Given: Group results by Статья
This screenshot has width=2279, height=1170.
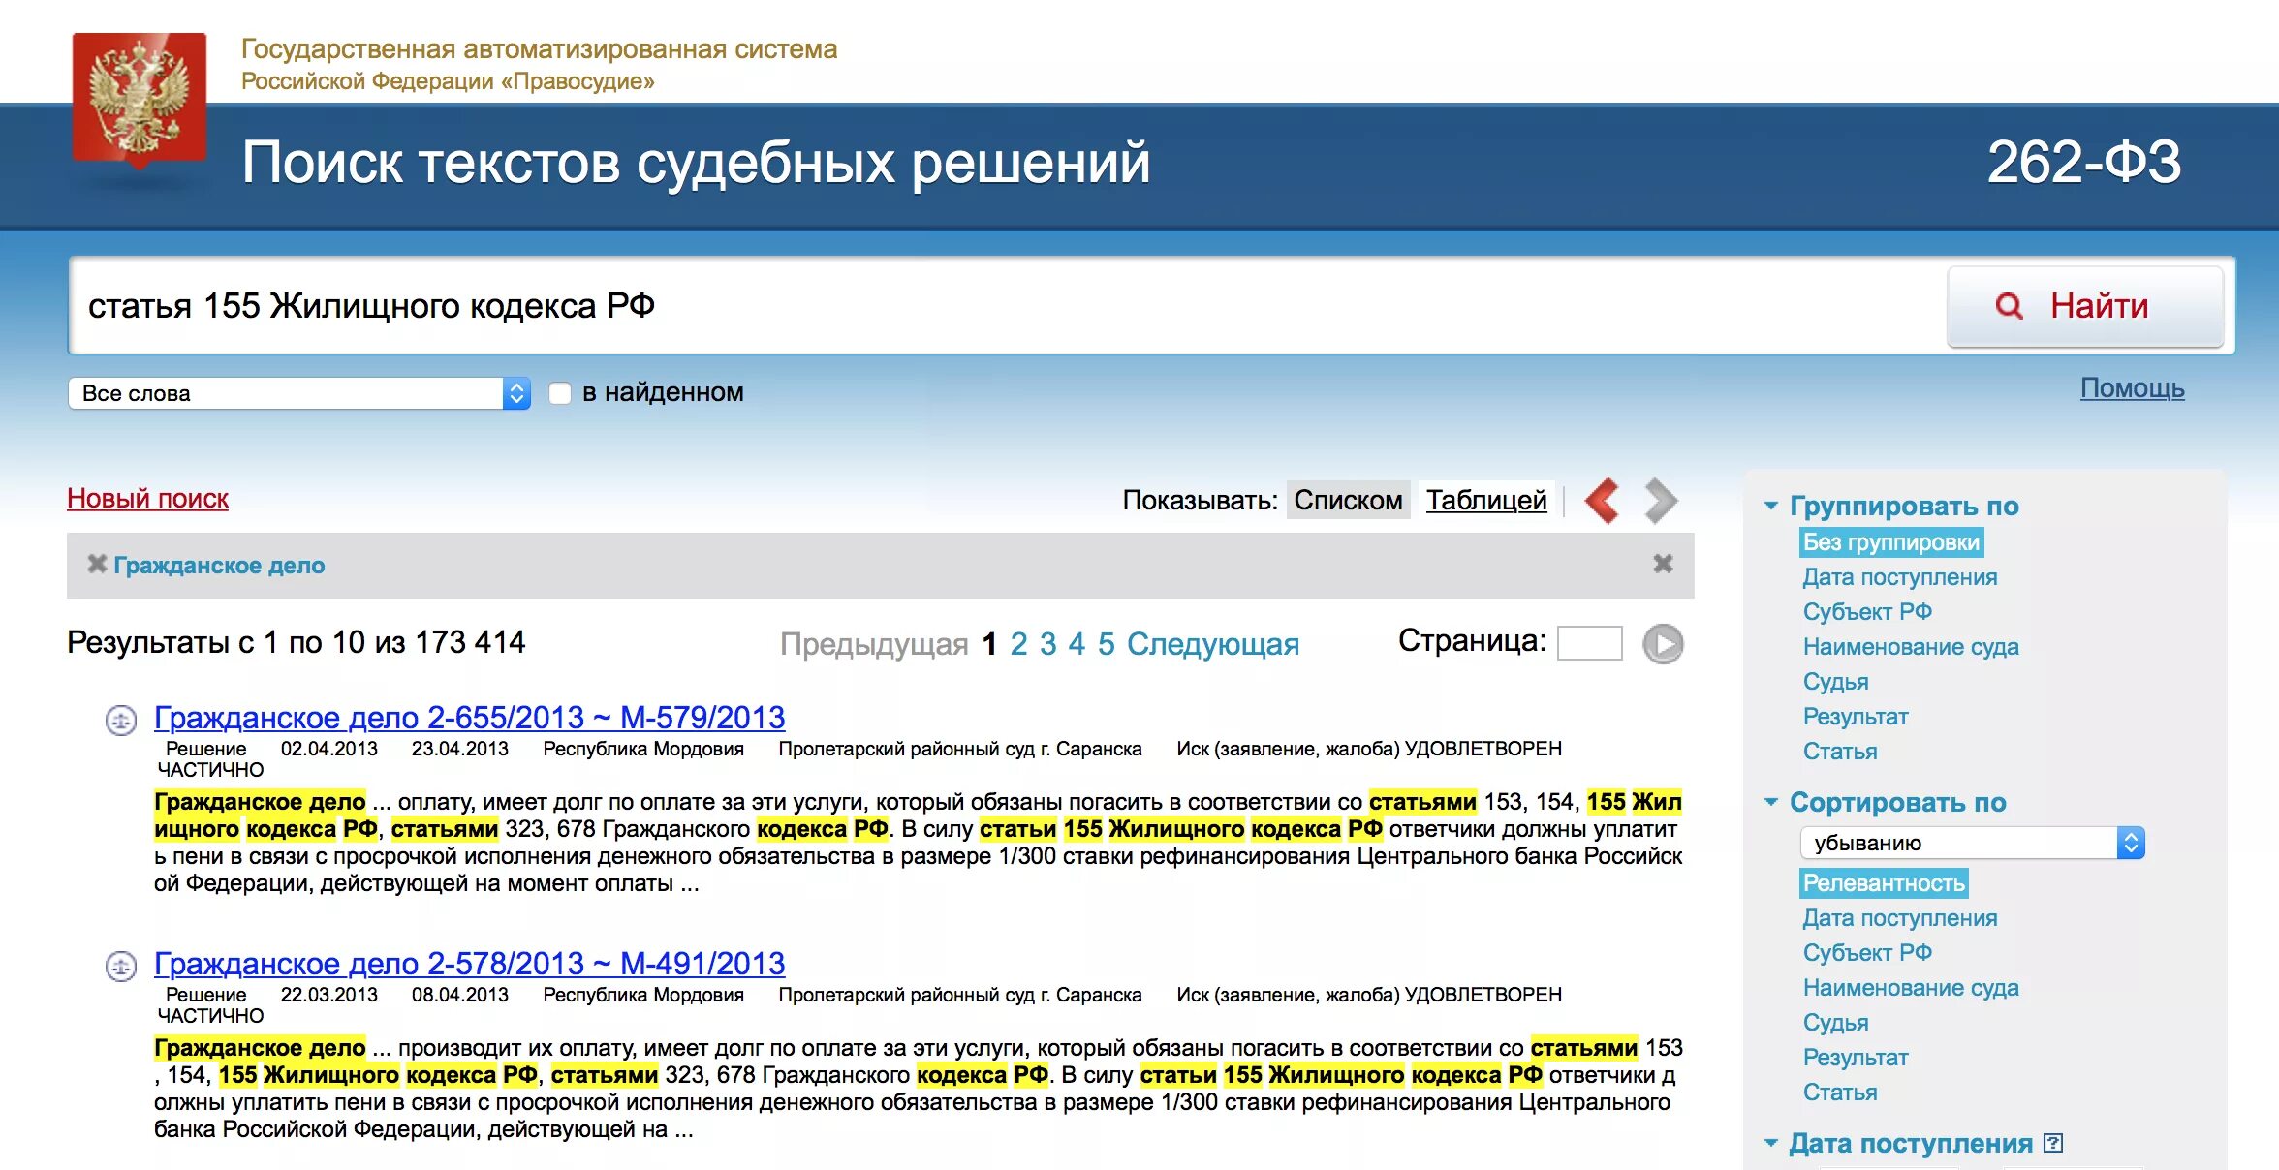Looking at the screenshot, I should (1840, 752).
